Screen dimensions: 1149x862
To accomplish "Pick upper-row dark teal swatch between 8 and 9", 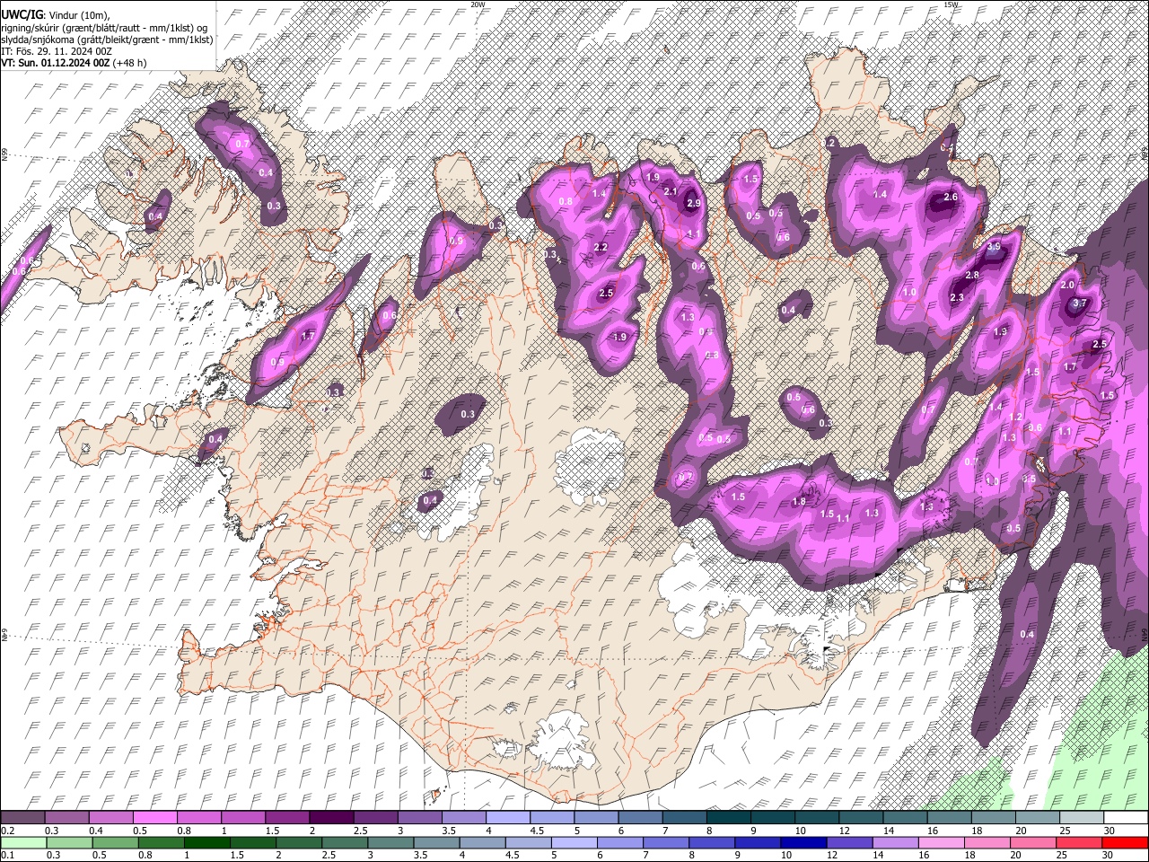I will [728, 818].
